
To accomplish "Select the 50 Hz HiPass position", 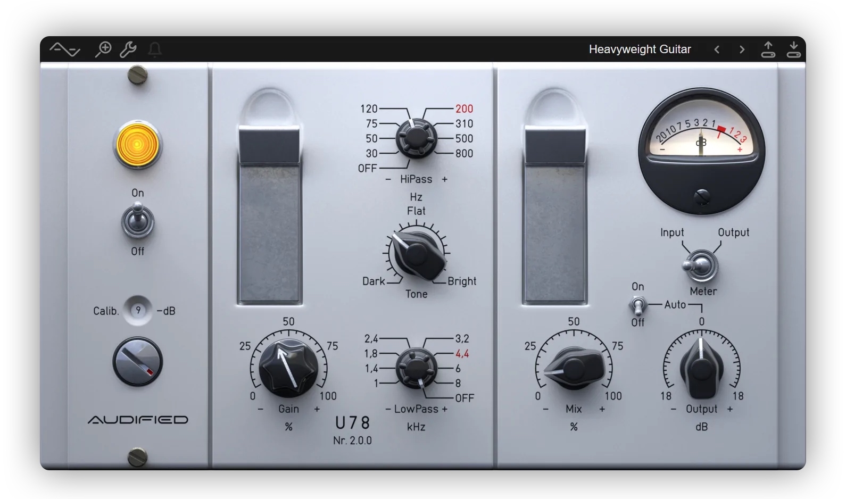I will pyautogui.click(x=371, y=138).
